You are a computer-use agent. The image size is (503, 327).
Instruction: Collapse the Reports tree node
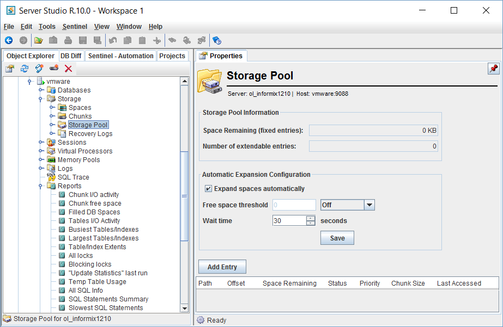tap(41, 186)
